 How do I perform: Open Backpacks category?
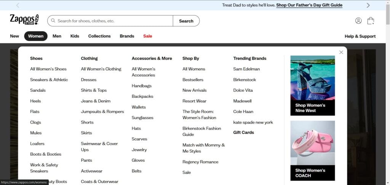pyautogui.click(x=142, y=96)
